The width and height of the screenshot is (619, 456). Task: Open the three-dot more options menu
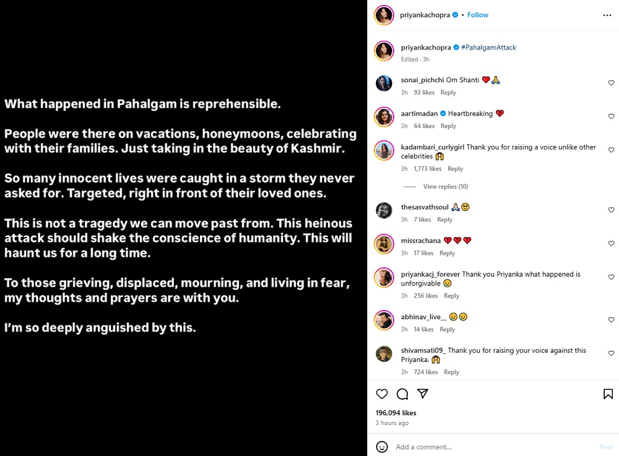pyautogui.click(x=607, y=15)
